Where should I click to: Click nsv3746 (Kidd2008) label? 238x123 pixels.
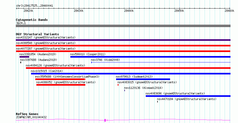tap(105, 60)
